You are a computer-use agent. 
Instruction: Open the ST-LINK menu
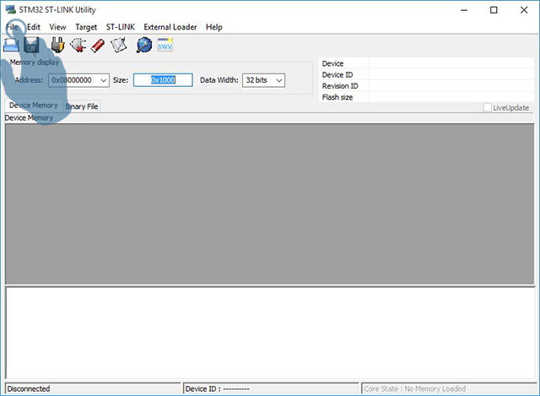pyautogui.click(x=121, y=27)
